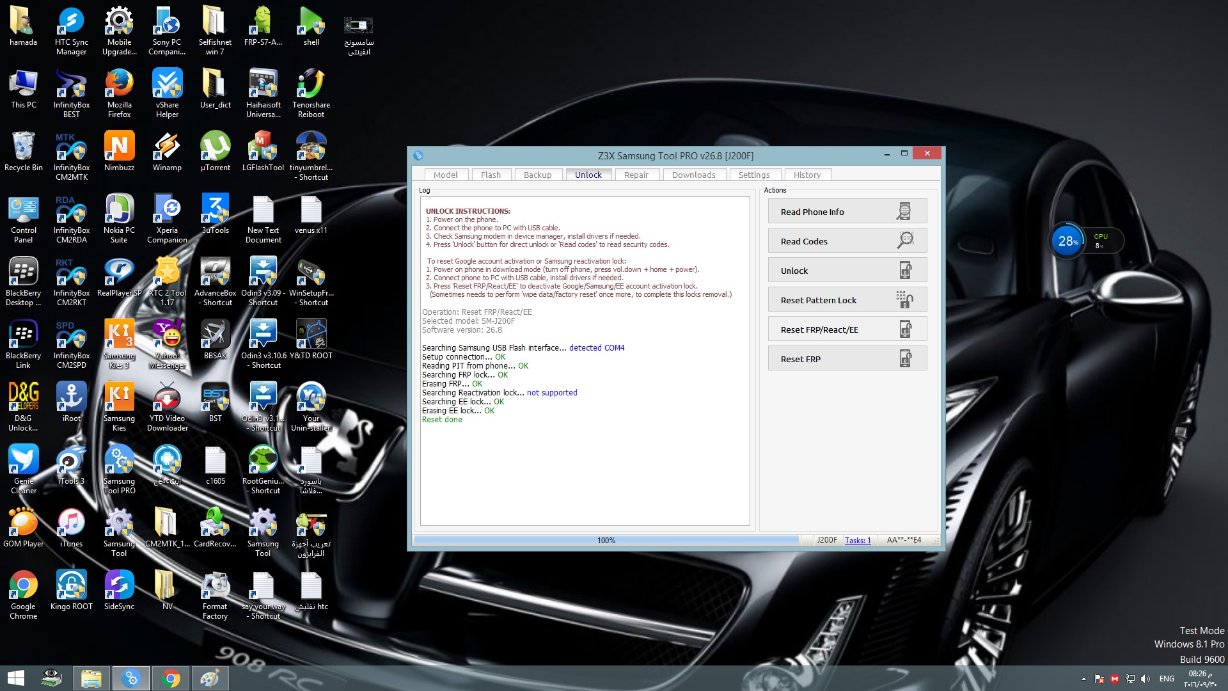
Task: Open Format Factory icon
Action: (x=215, y=595)
